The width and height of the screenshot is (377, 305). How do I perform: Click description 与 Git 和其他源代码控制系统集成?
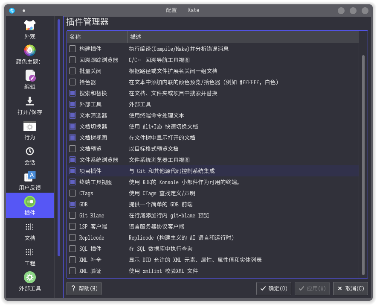tap(172, 171)
